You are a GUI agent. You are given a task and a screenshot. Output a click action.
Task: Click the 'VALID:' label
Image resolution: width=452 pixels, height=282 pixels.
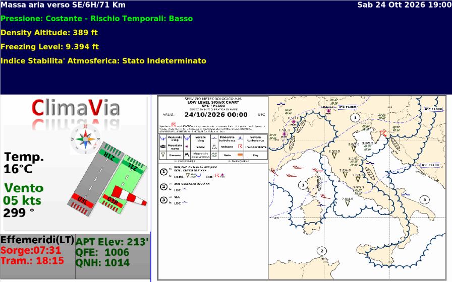pos(168,114)
